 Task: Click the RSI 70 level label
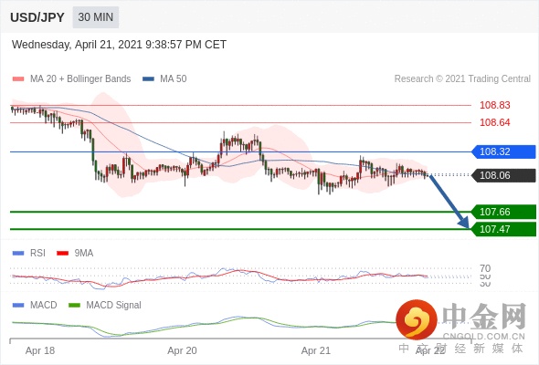tap(485, 268)
